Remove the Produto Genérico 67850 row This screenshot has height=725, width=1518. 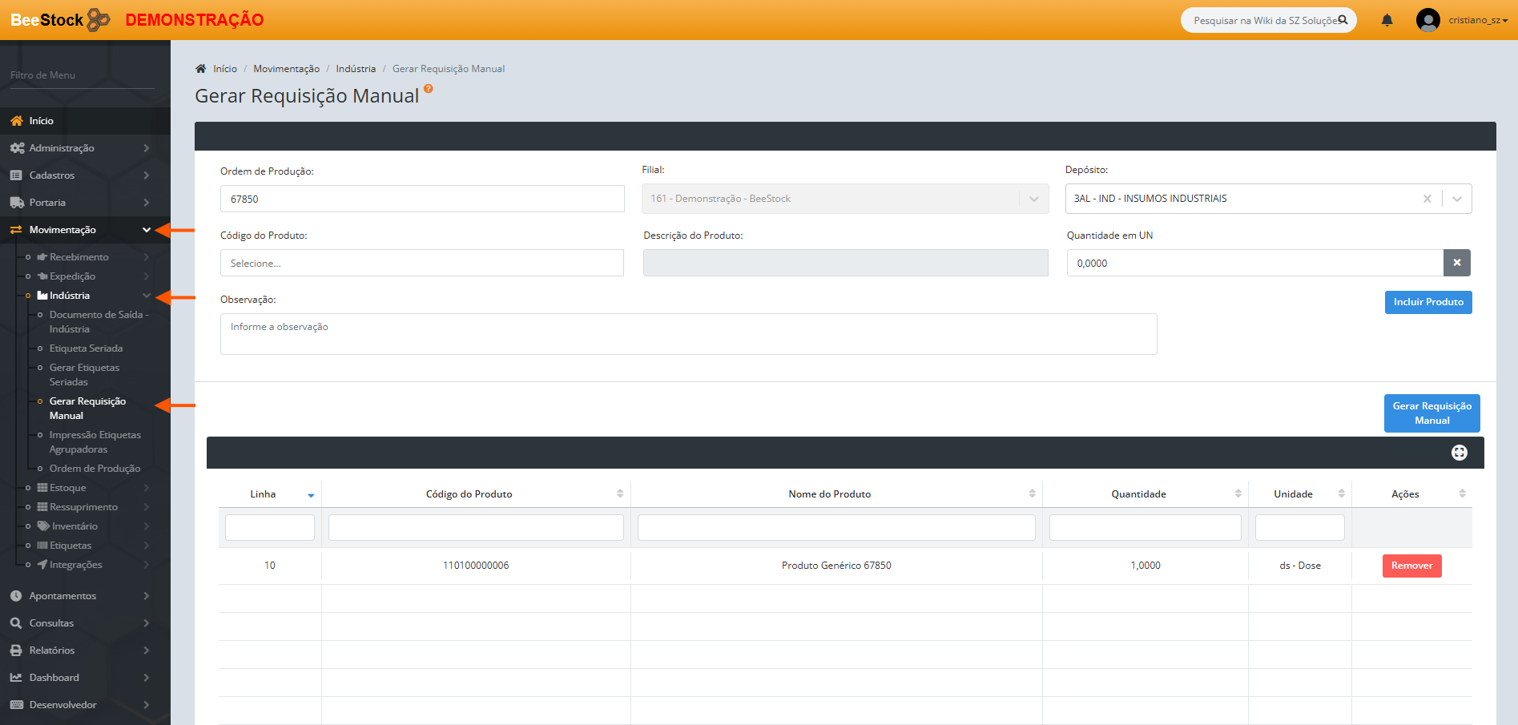1411,566
